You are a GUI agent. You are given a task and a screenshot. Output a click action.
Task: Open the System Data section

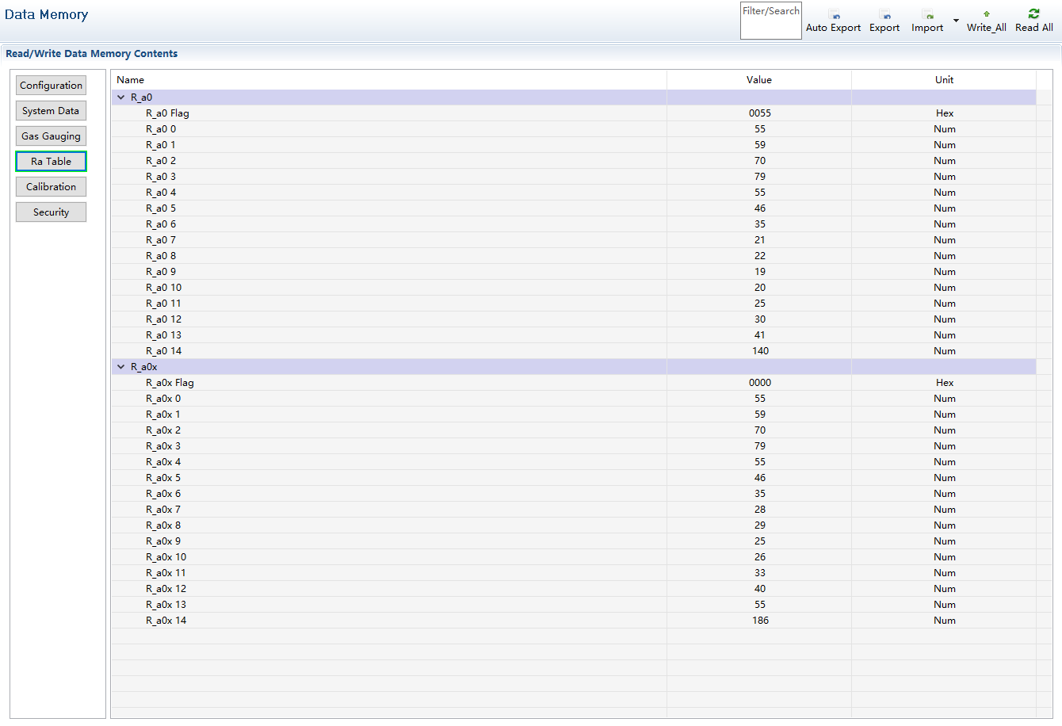pos(51,111)
